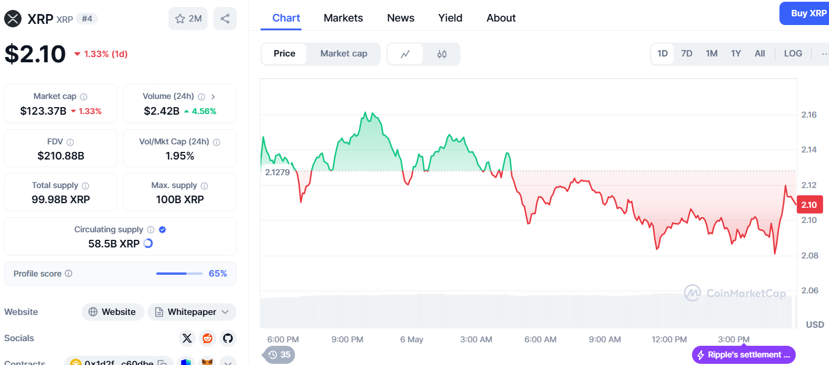Click the Total supply info icon
This screenshot has height=365, width=829.
pos(86,186)
